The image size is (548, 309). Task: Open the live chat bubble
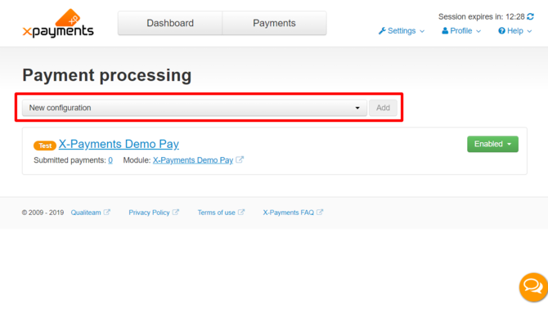click(x=533, y=287)
